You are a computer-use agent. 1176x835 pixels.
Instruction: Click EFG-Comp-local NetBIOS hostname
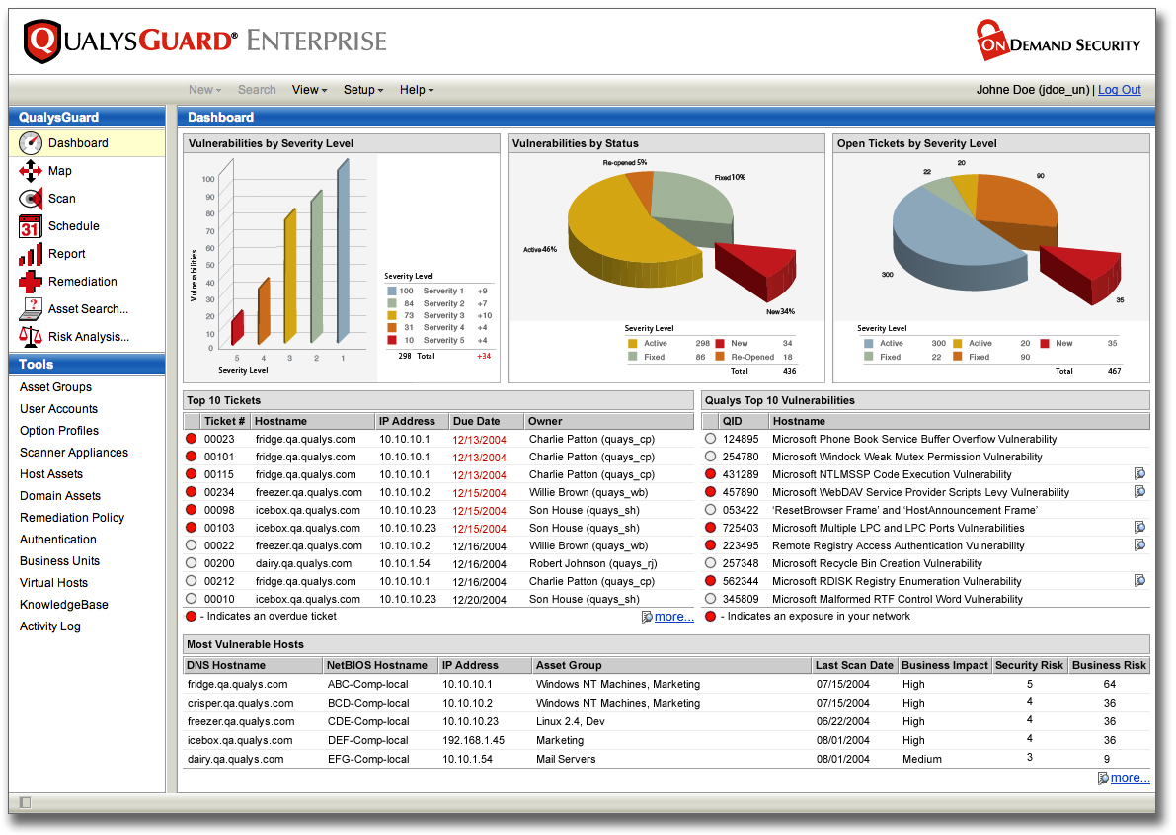tap(367, 759)
